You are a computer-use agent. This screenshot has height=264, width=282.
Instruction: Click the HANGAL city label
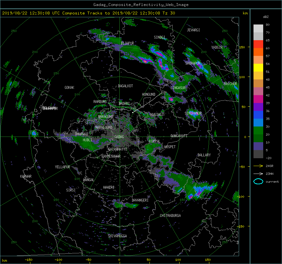pos(88,180)
